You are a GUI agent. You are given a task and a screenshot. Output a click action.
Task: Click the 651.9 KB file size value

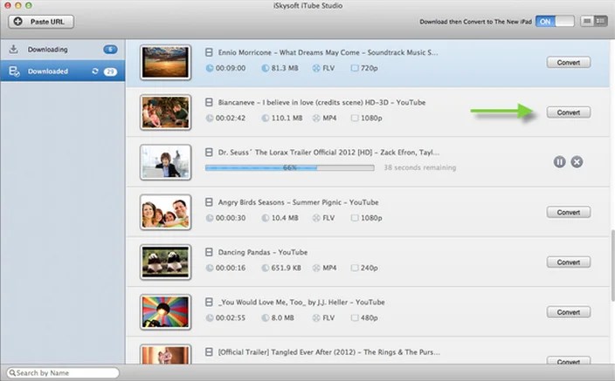286,268
